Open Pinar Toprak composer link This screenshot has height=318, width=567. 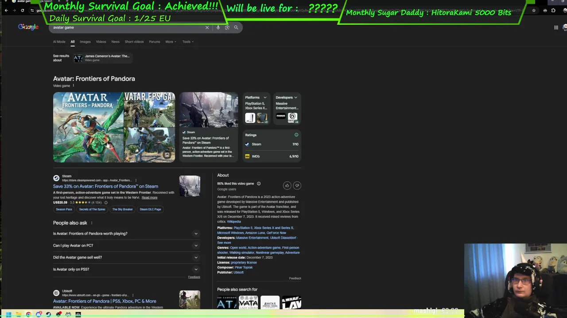(244, 268)
